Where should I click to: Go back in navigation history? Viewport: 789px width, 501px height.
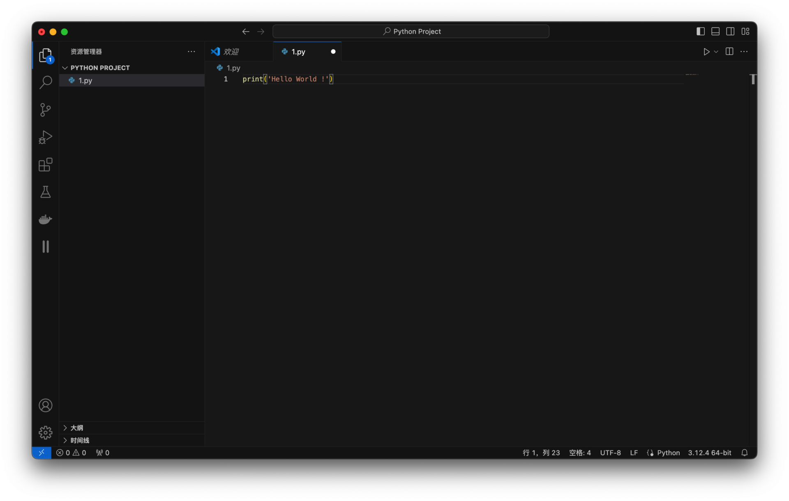tap(246, 32)
